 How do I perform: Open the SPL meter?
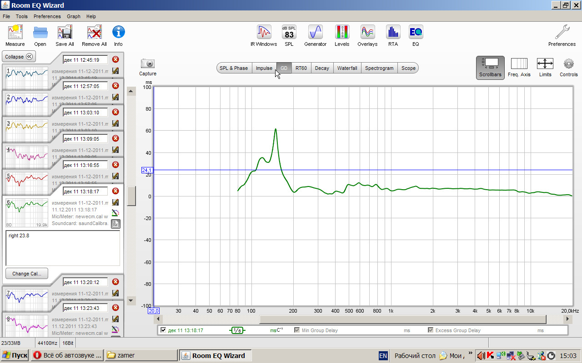point(289,33)
